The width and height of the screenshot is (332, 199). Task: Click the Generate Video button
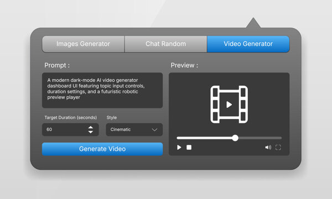pos(102,149)
